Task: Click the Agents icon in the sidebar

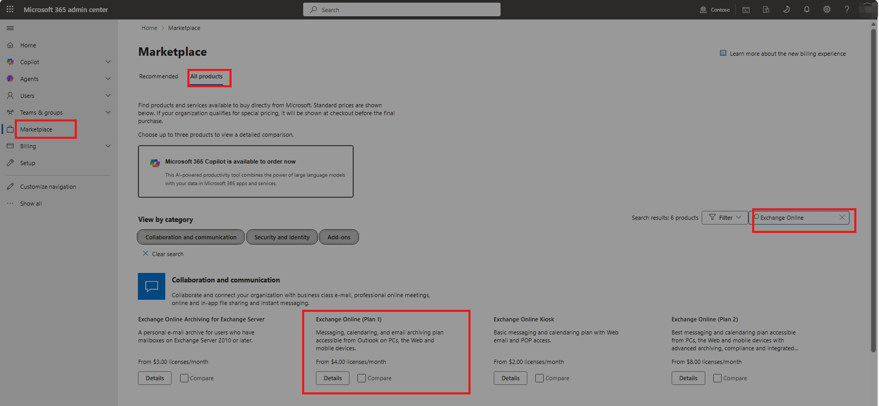Action: [10, 79]
